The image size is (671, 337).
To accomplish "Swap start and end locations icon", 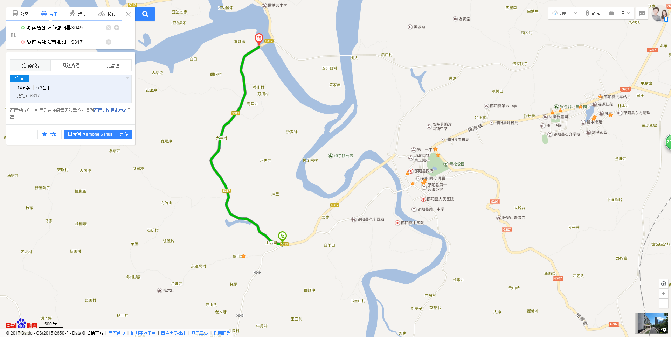I will (13, 35).
